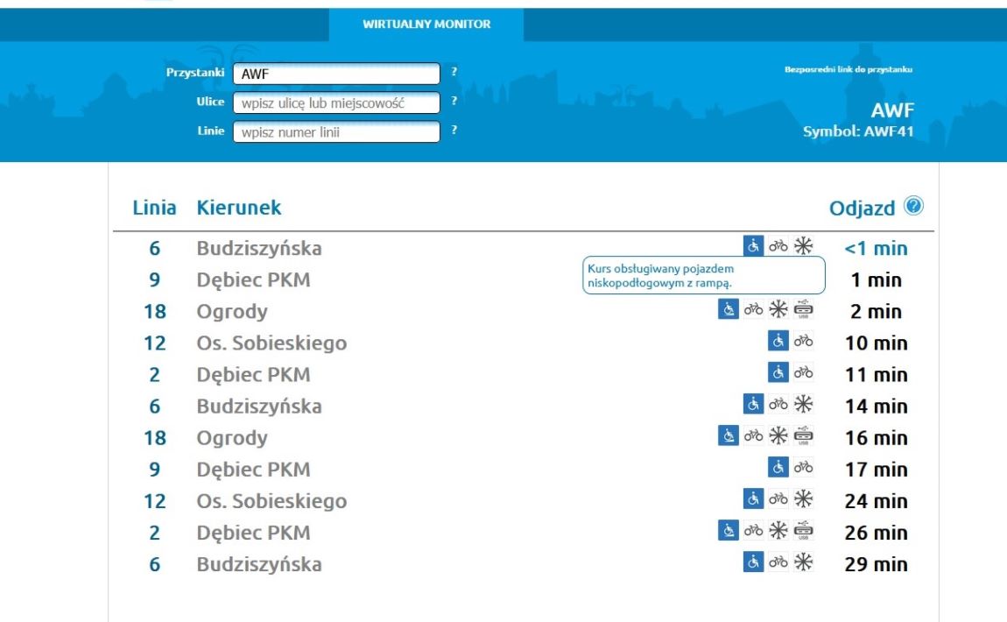This screenshot has width=1007, height=622.
Task: Switch to the WIRTUALNY MONITOR tab
Action: pos(425,25)
